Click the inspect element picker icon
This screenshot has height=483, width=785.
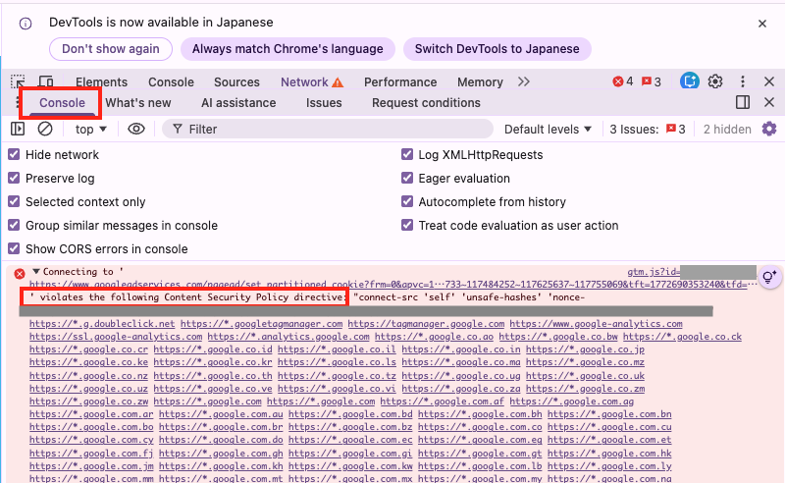click(18, 82)
